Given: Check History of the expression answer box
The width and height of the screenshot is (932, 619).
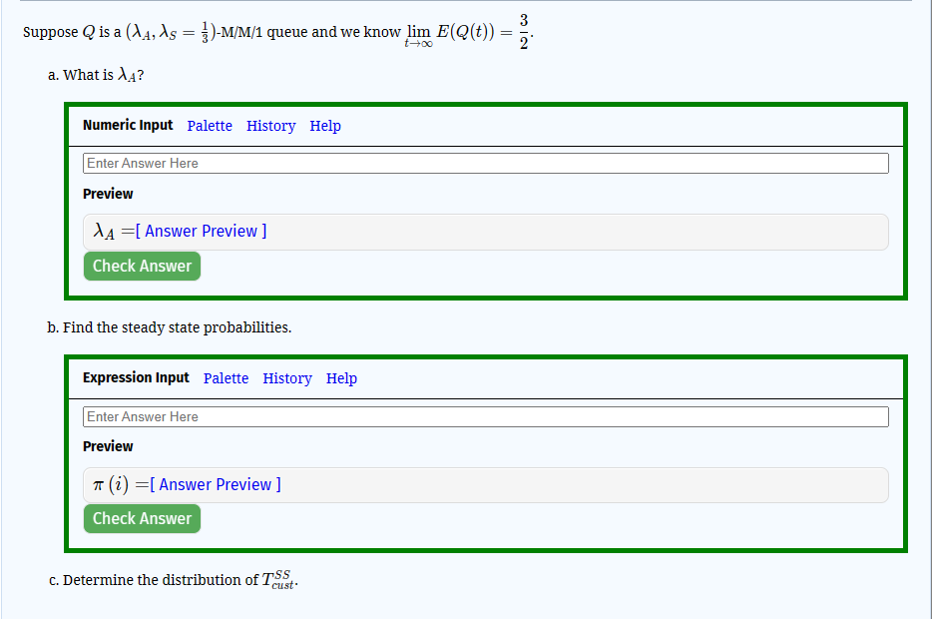Looking at the screenshot, I should pos(287,378).
